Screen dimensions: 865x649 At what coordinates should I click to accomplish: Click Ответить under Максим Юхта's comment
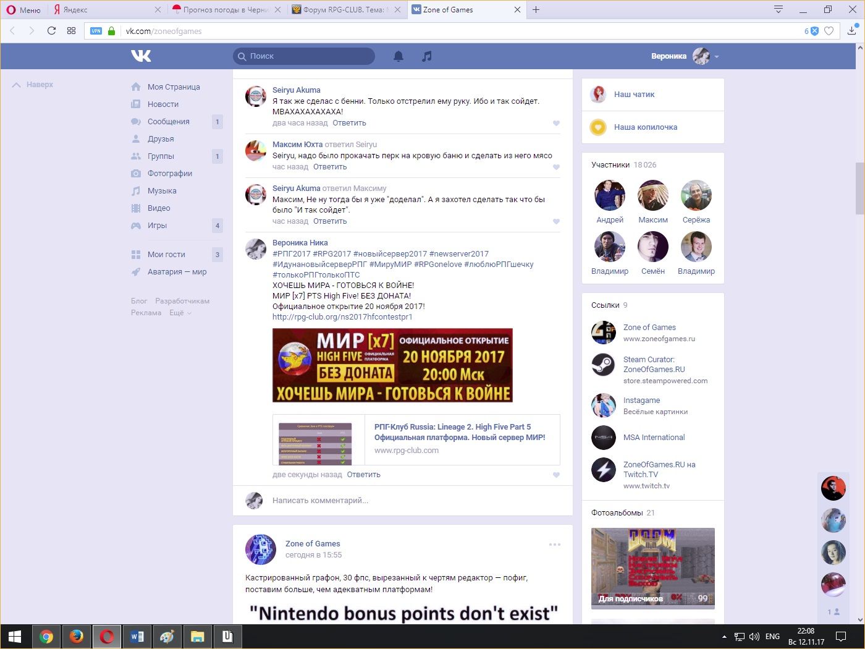tap(330, 167)
